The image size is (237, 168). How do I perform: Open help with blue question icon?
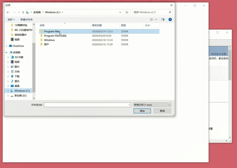[x=170, y=19]
